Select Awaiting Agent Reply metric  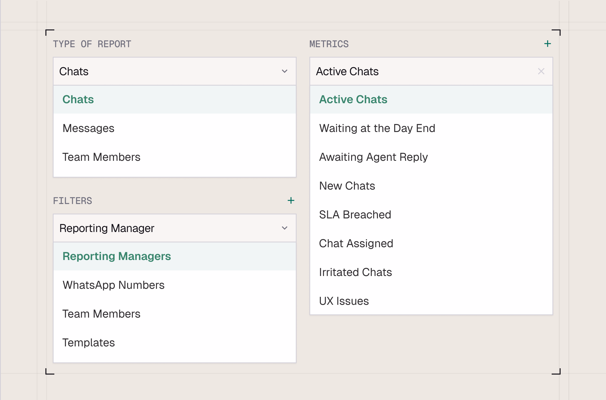click(x=373, y=157)
